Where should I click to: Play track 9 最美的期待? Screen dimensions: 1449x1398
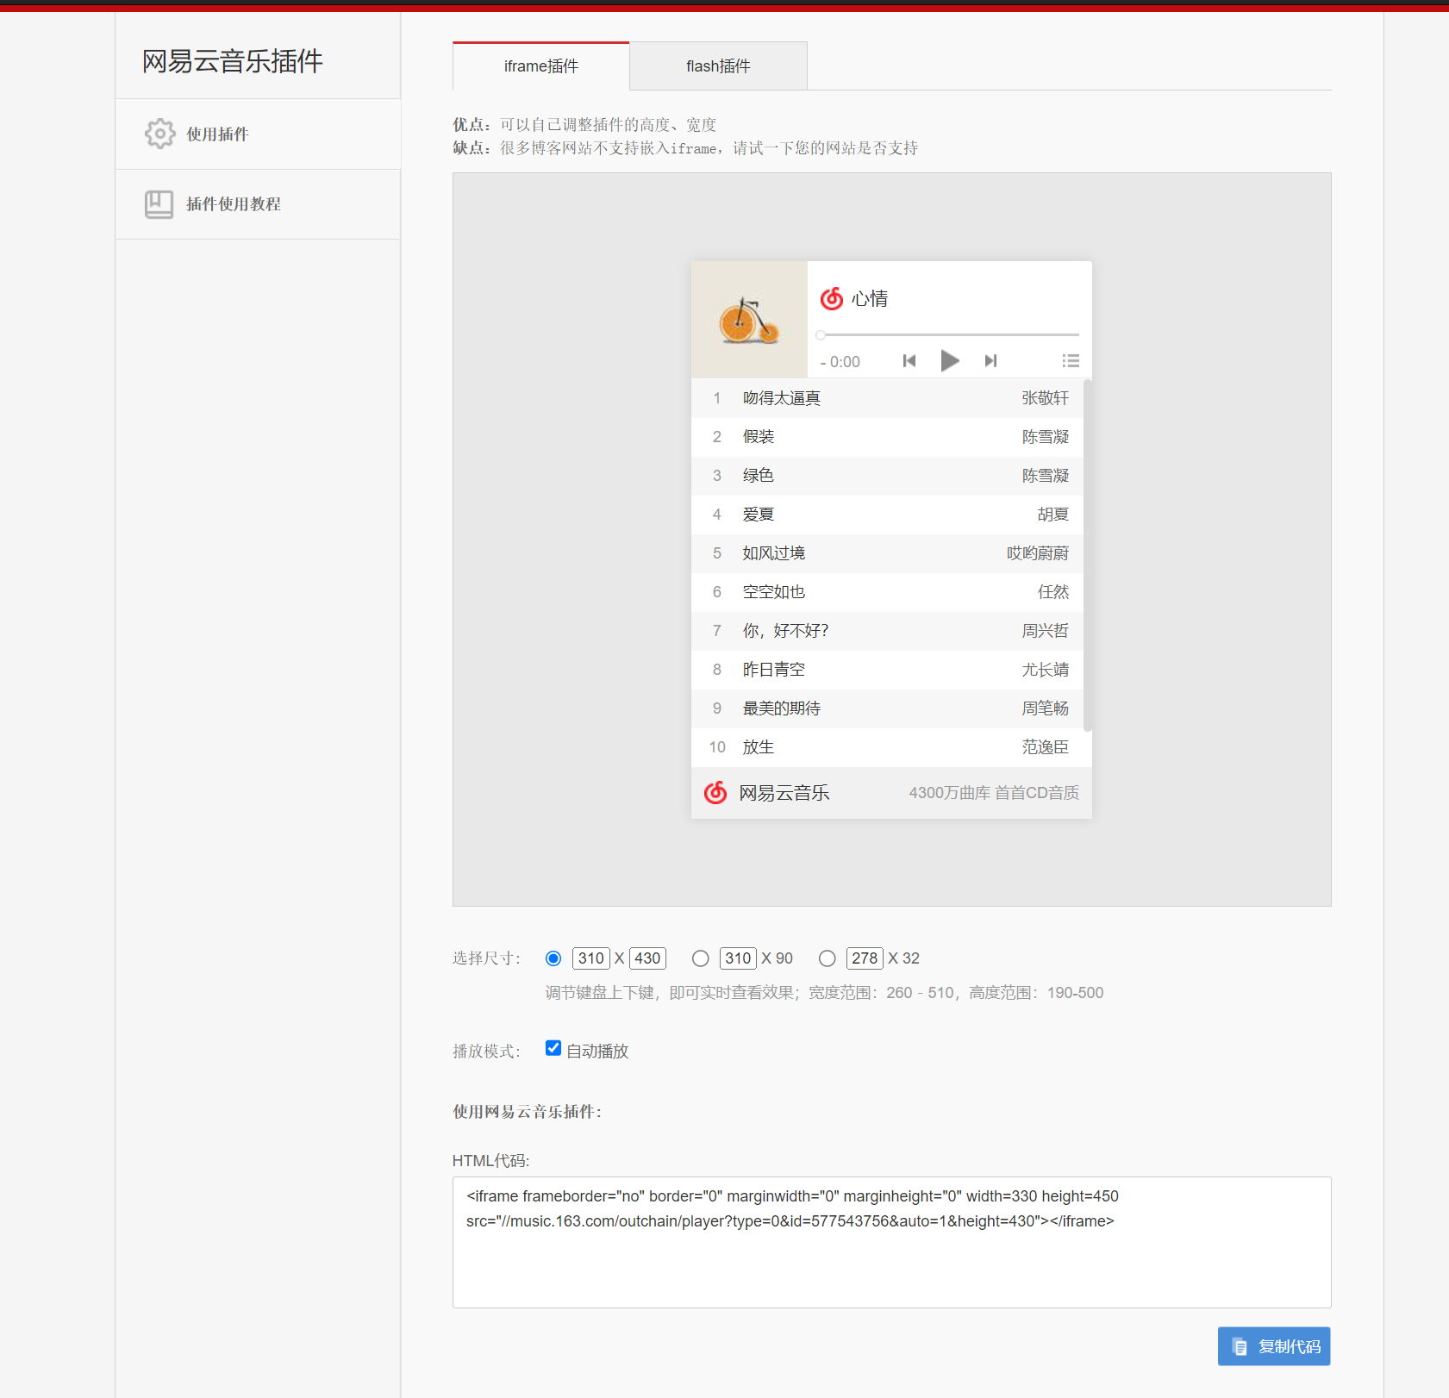tap(887, 708)
